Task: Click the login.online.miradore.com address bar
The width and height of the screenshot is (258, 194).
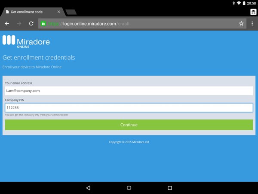Action: coord(142,24)
